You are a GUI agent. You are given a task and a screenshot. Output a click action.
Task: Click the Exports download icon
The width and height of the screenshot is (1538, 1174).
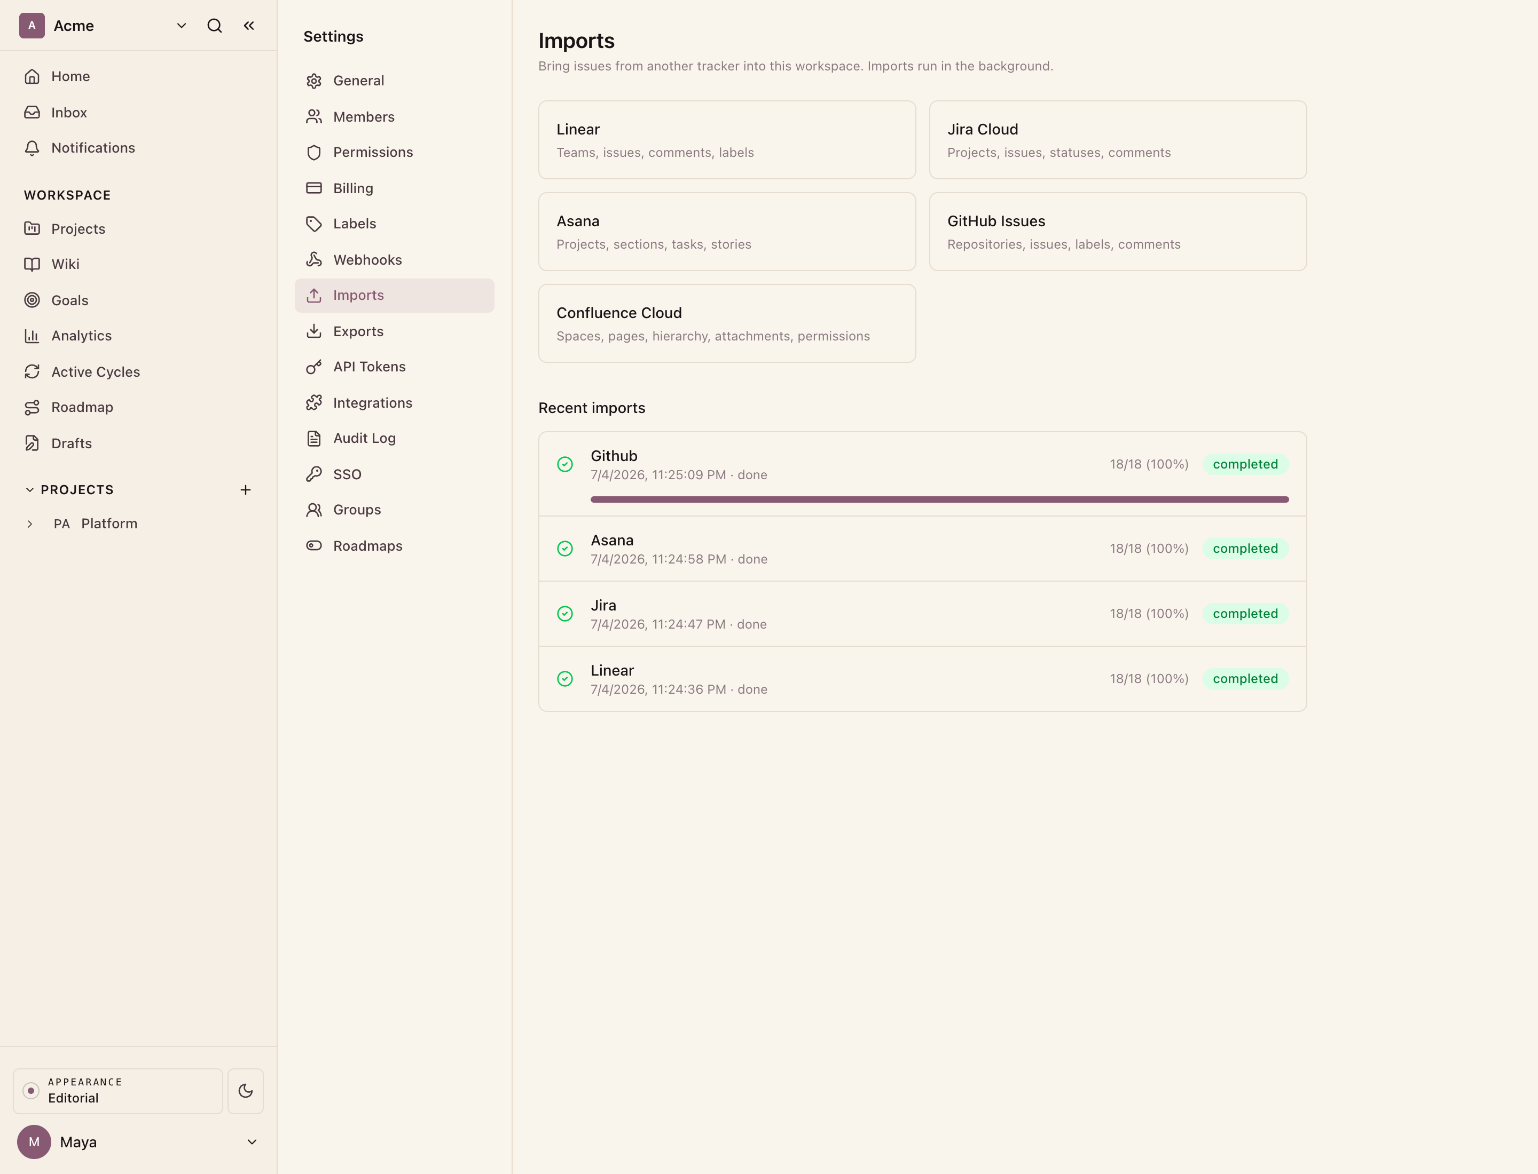point(314,331)
